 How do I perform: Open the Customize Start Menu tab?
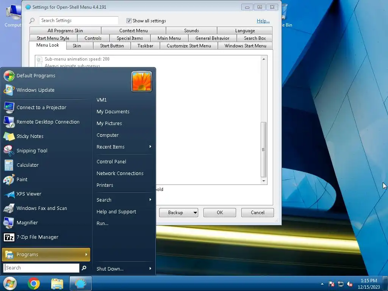(x=189, y=46)
